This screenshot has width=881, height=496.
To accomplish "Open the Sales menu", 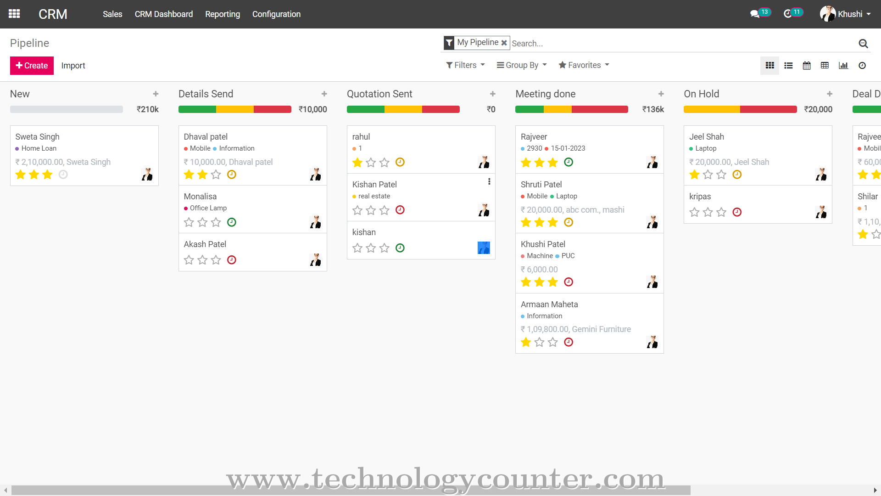I will 112,14.
